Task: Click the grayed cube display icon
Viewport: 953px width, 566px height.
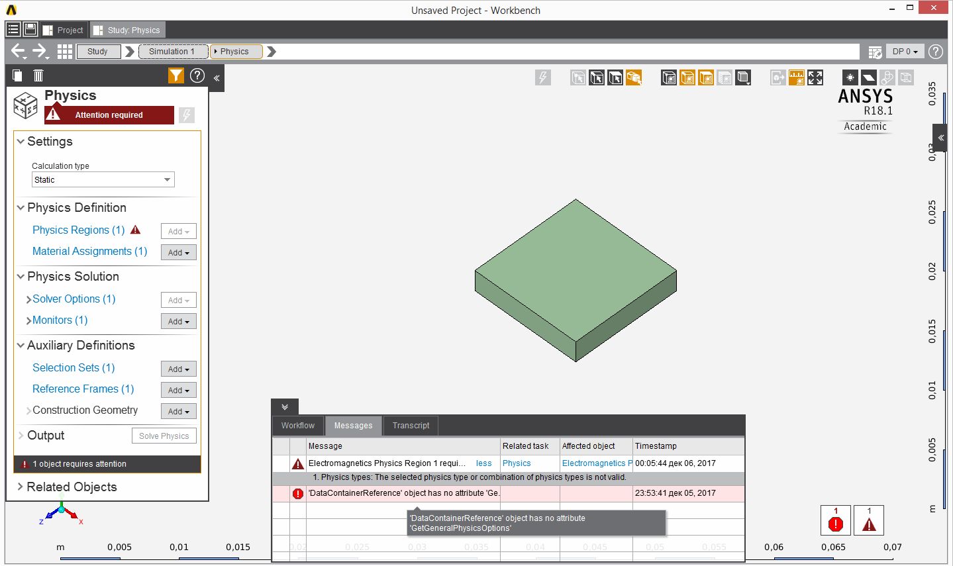Action: (725, 78)
